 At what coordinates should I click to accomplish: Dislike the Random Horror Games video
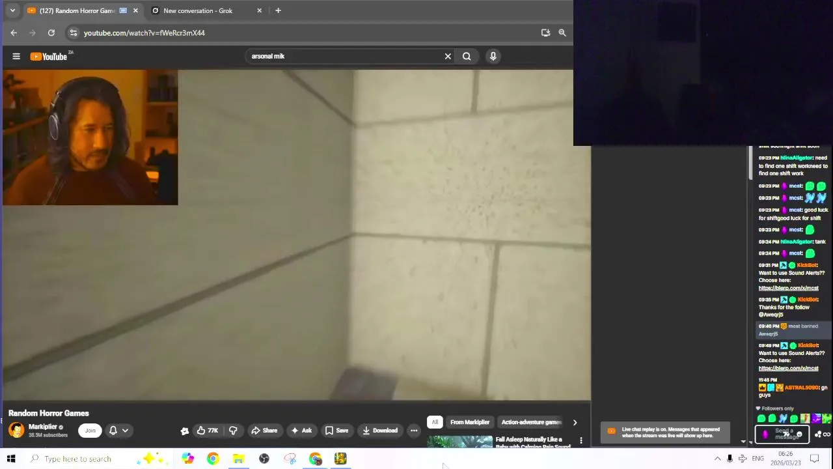[x=233, y=431]
